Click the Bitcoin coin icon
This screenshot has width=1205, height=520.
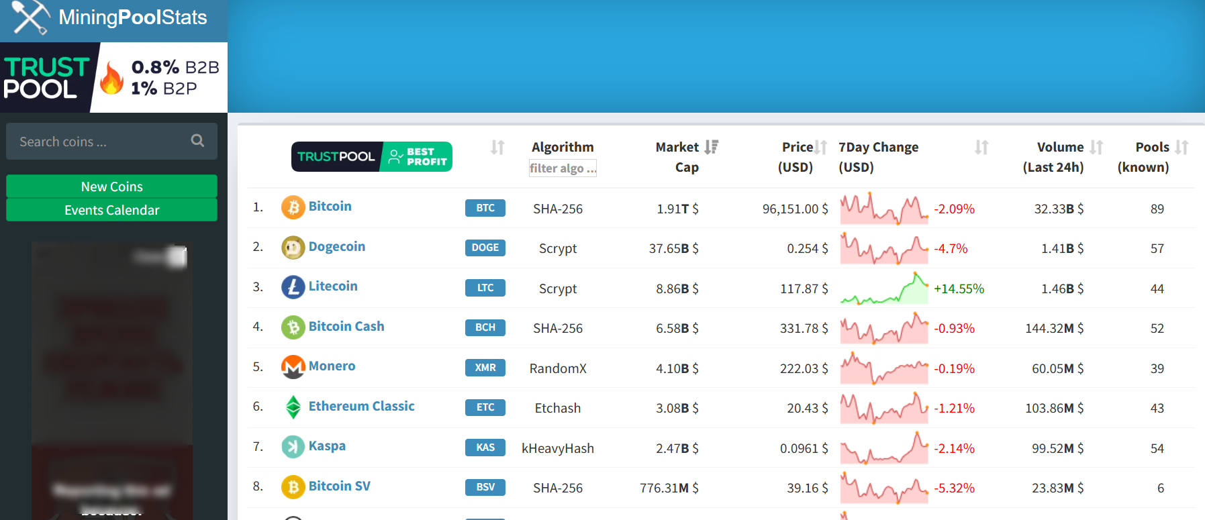point(293,207)
